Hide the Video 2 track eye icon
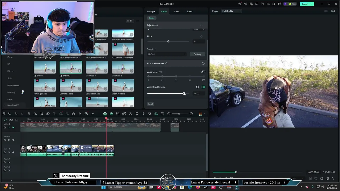340x191 pixels. (x=13, y=140)
